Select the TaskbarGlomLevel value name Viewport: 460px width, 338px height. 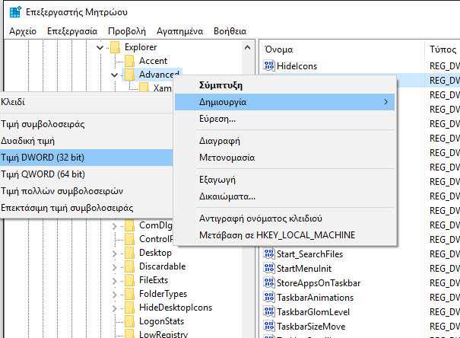313,312
